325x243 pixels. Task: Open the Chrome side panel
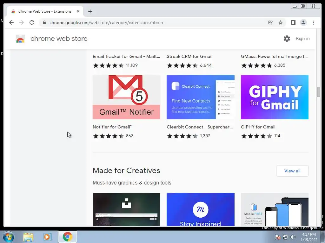[x=293, y=22]
